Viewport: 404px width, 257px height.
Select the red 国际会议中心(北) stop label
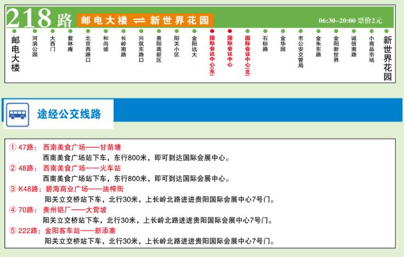coord(248,55)
